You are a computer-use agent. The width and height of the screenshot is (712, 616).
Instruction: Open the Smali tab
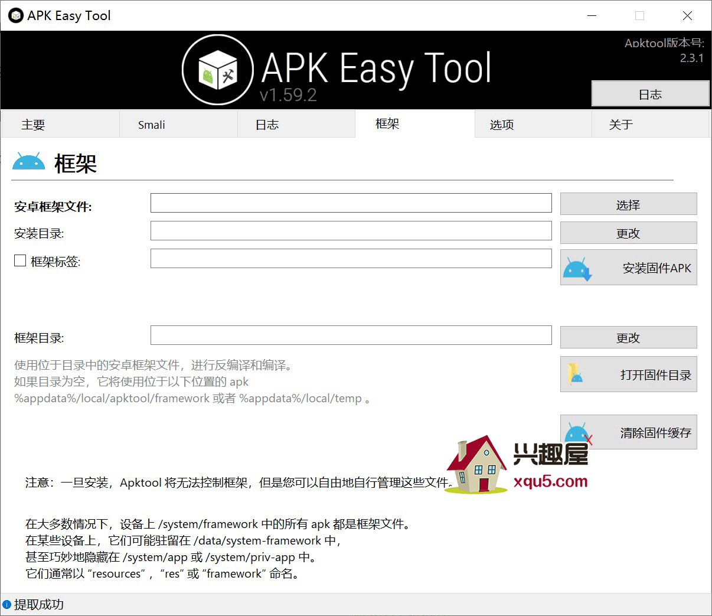pos(178,125)
